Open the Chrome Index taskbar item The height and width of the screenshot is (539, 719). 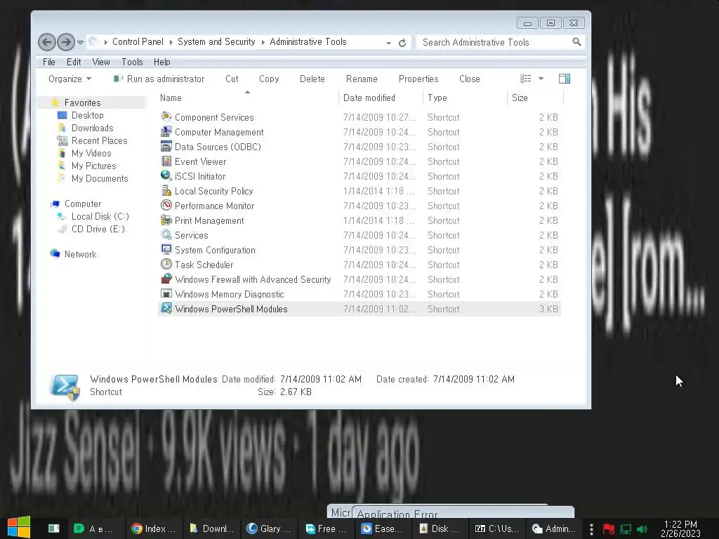pyautogui.click(x=154, y=529)
